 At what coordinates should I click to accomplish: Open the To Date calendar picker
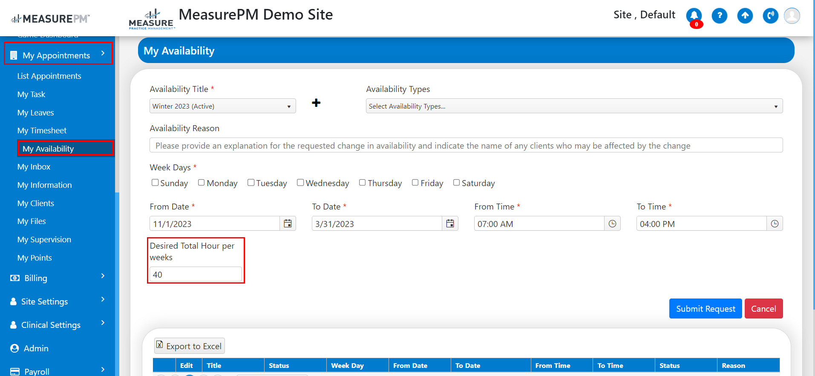pos(450,224)
